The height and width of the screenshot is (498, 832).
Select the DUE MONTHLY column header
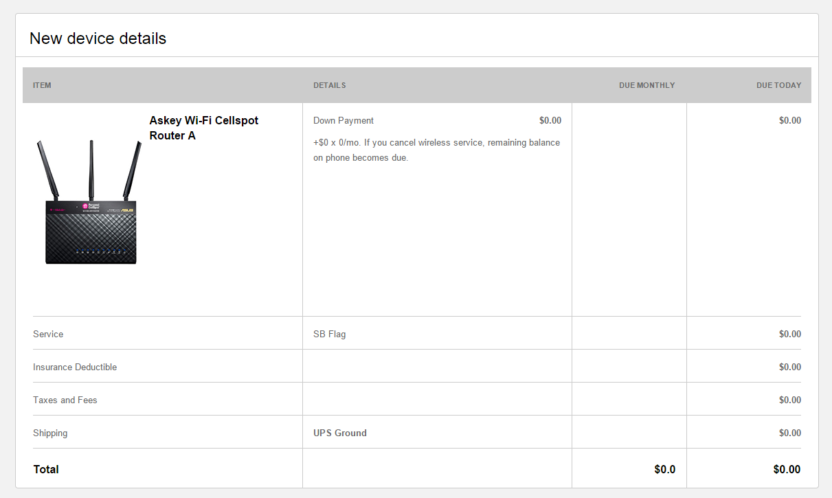[x=647, y=85]
